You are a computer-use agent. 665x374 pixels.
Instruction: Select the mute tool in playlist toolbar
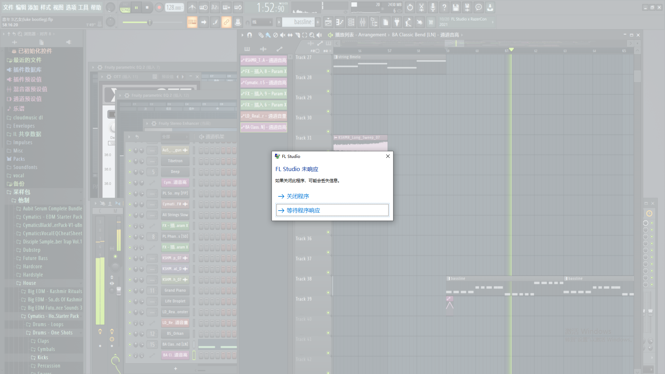click(x=283, y=35)
